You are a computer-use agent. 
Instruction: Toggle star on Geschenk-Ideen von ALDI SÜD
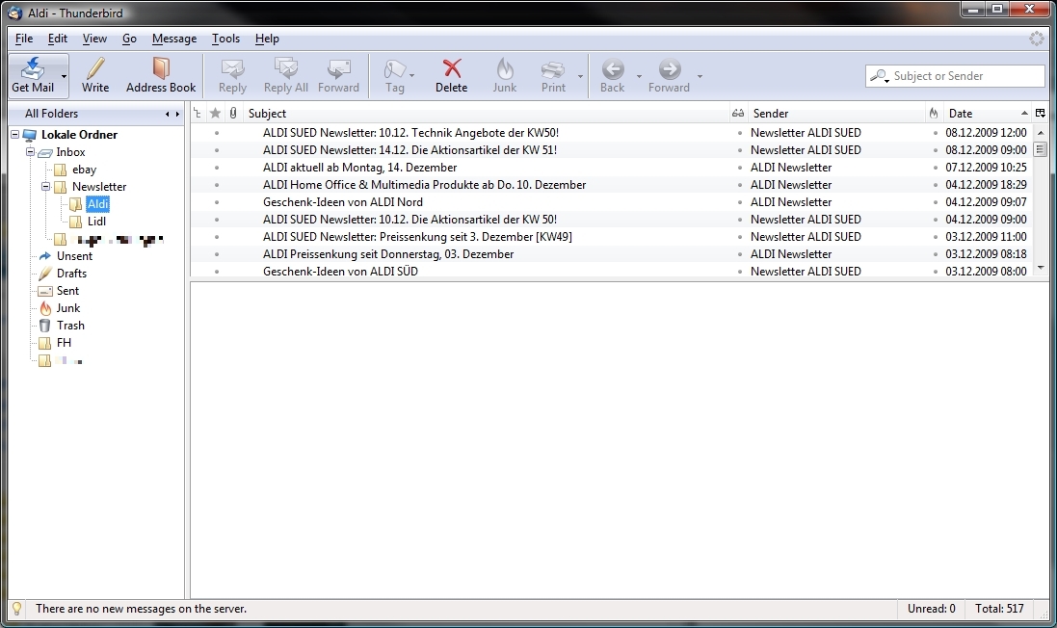(217, 272)
